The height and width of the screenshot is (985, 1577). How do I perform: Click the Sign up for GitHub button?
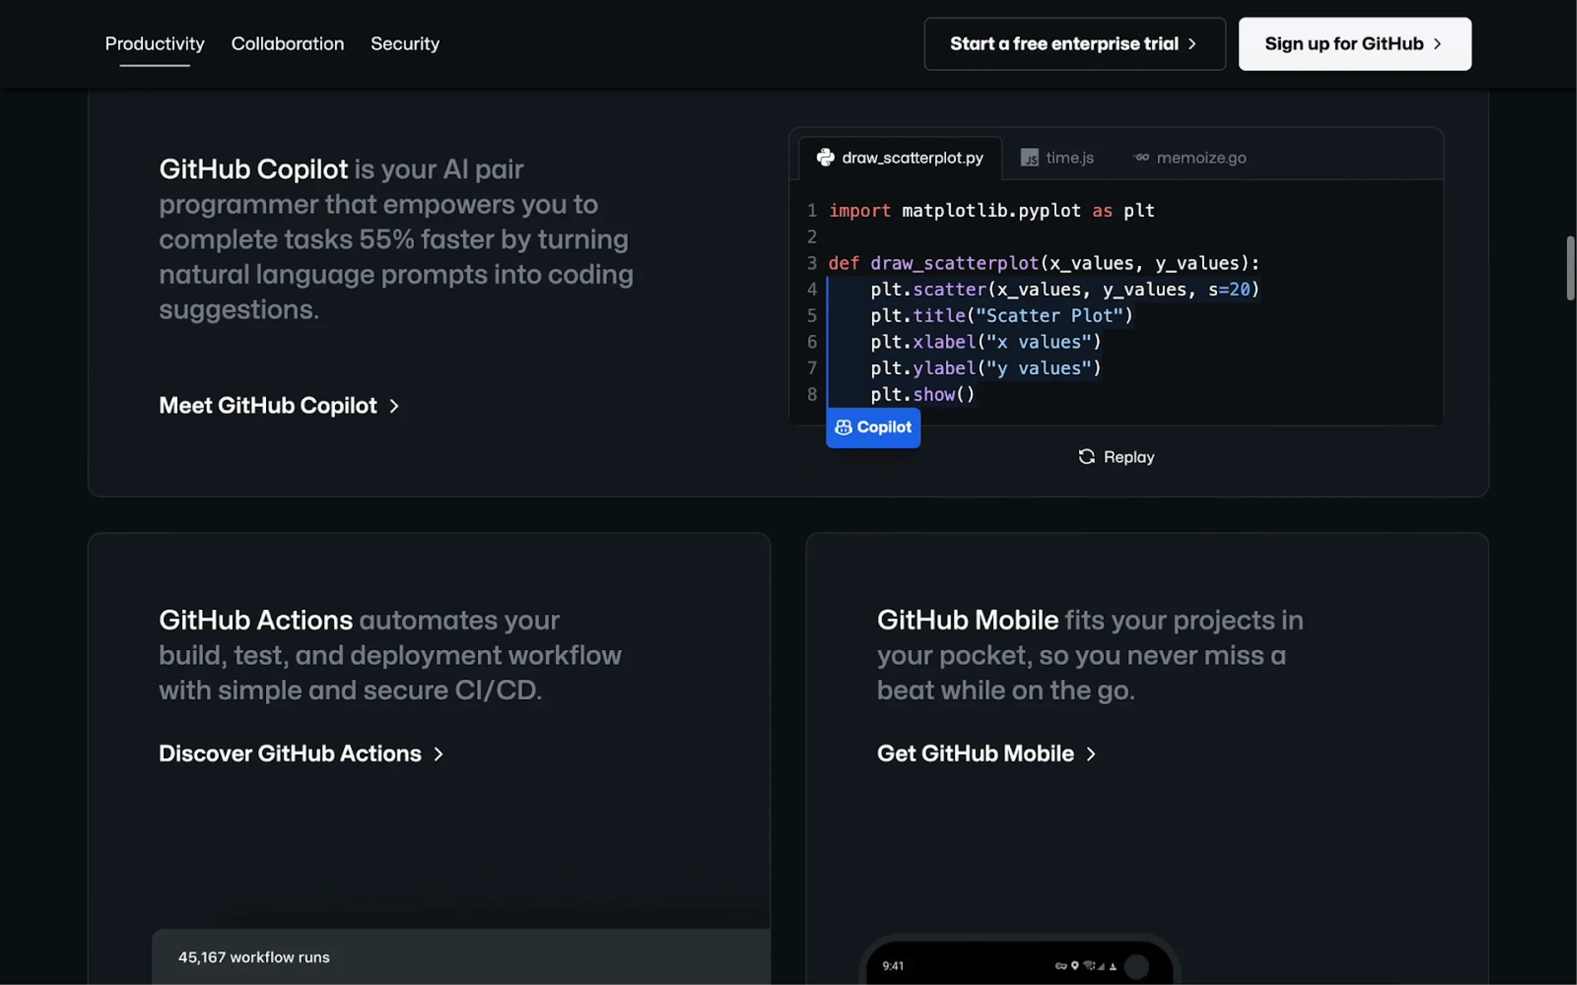pyautogui.click(x=1354, y=44)
